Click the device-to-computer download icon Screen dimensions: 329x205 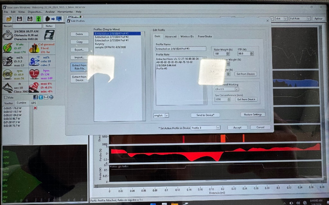[53, 19]
